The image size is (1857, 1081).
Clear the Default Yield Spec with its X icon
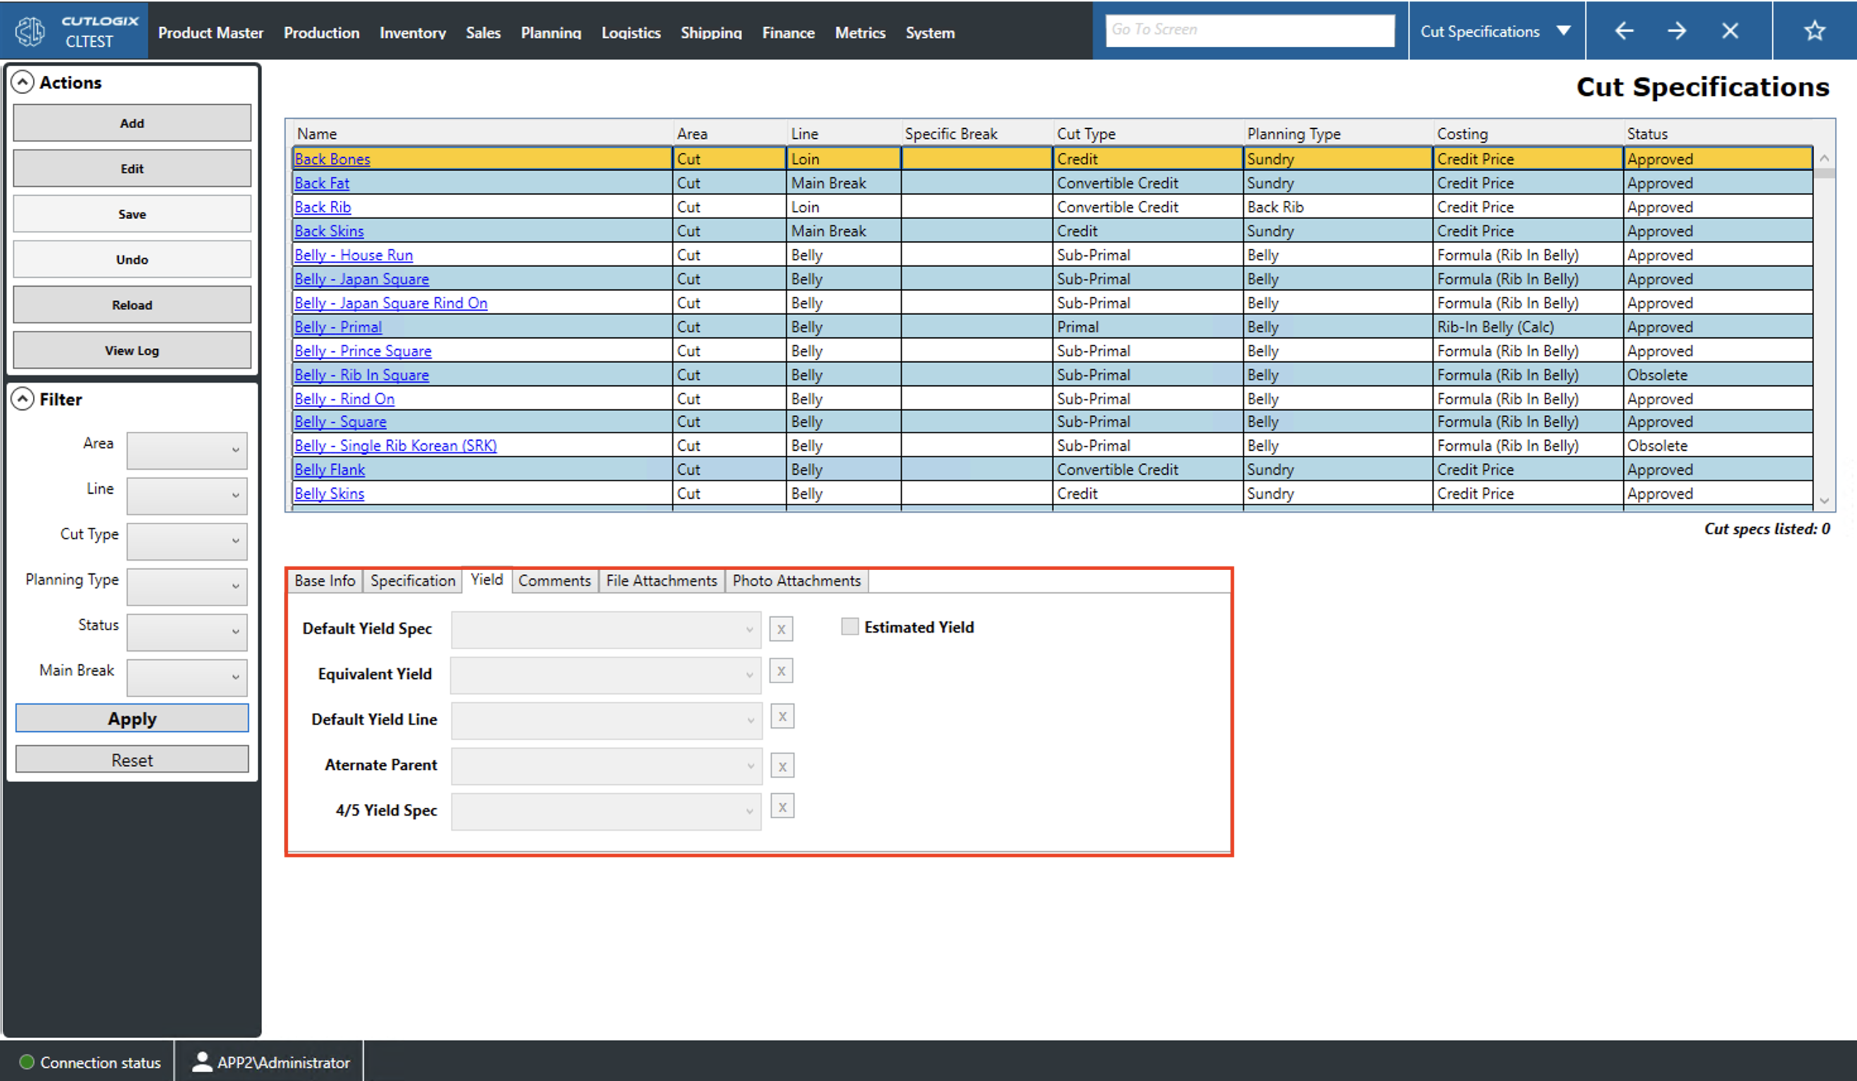[x=781, y=628]
